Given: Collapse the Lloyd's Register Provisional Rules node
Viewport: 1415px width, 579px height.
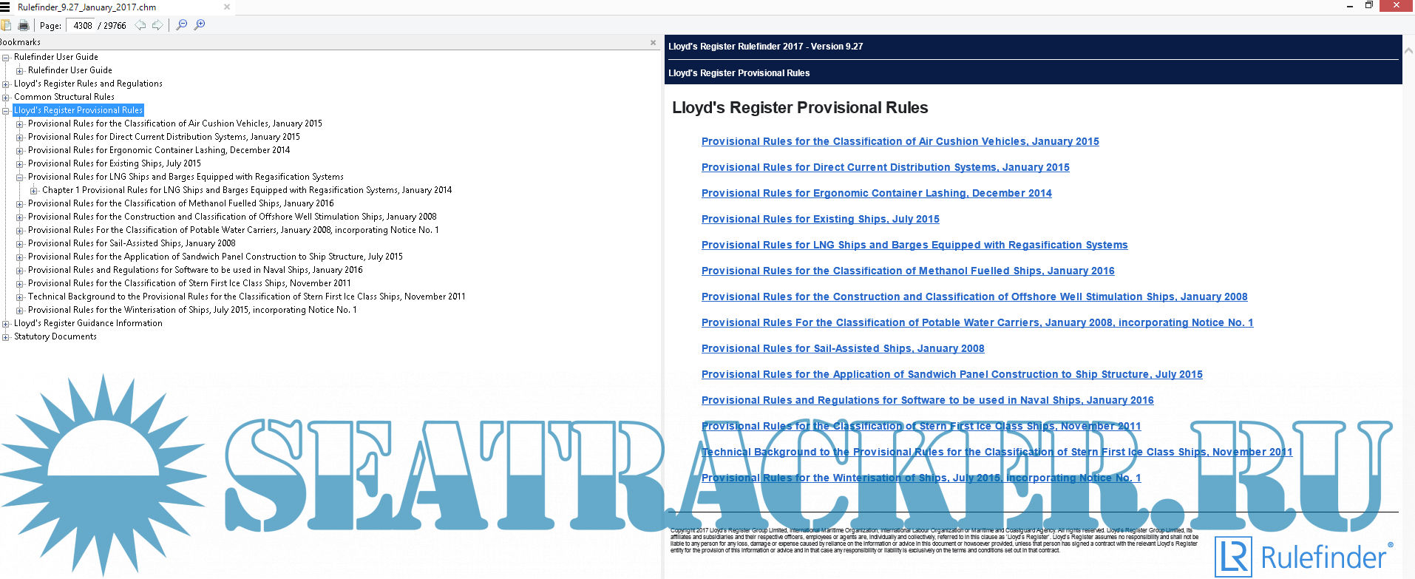Looking at the screenshot, I should [x=6, y=110].
